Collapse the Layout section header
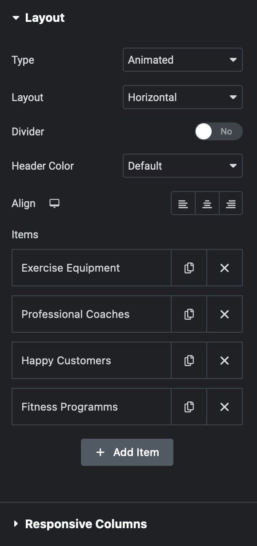The height and width of the screenshot is (546, 257). pos(39,18)
